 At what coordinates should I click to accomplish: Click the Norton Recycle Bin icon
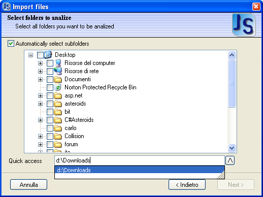(x=58, y=87)
